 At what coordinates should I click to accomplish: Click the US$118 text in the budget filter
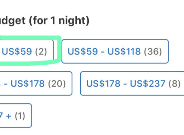coord(124,52)
